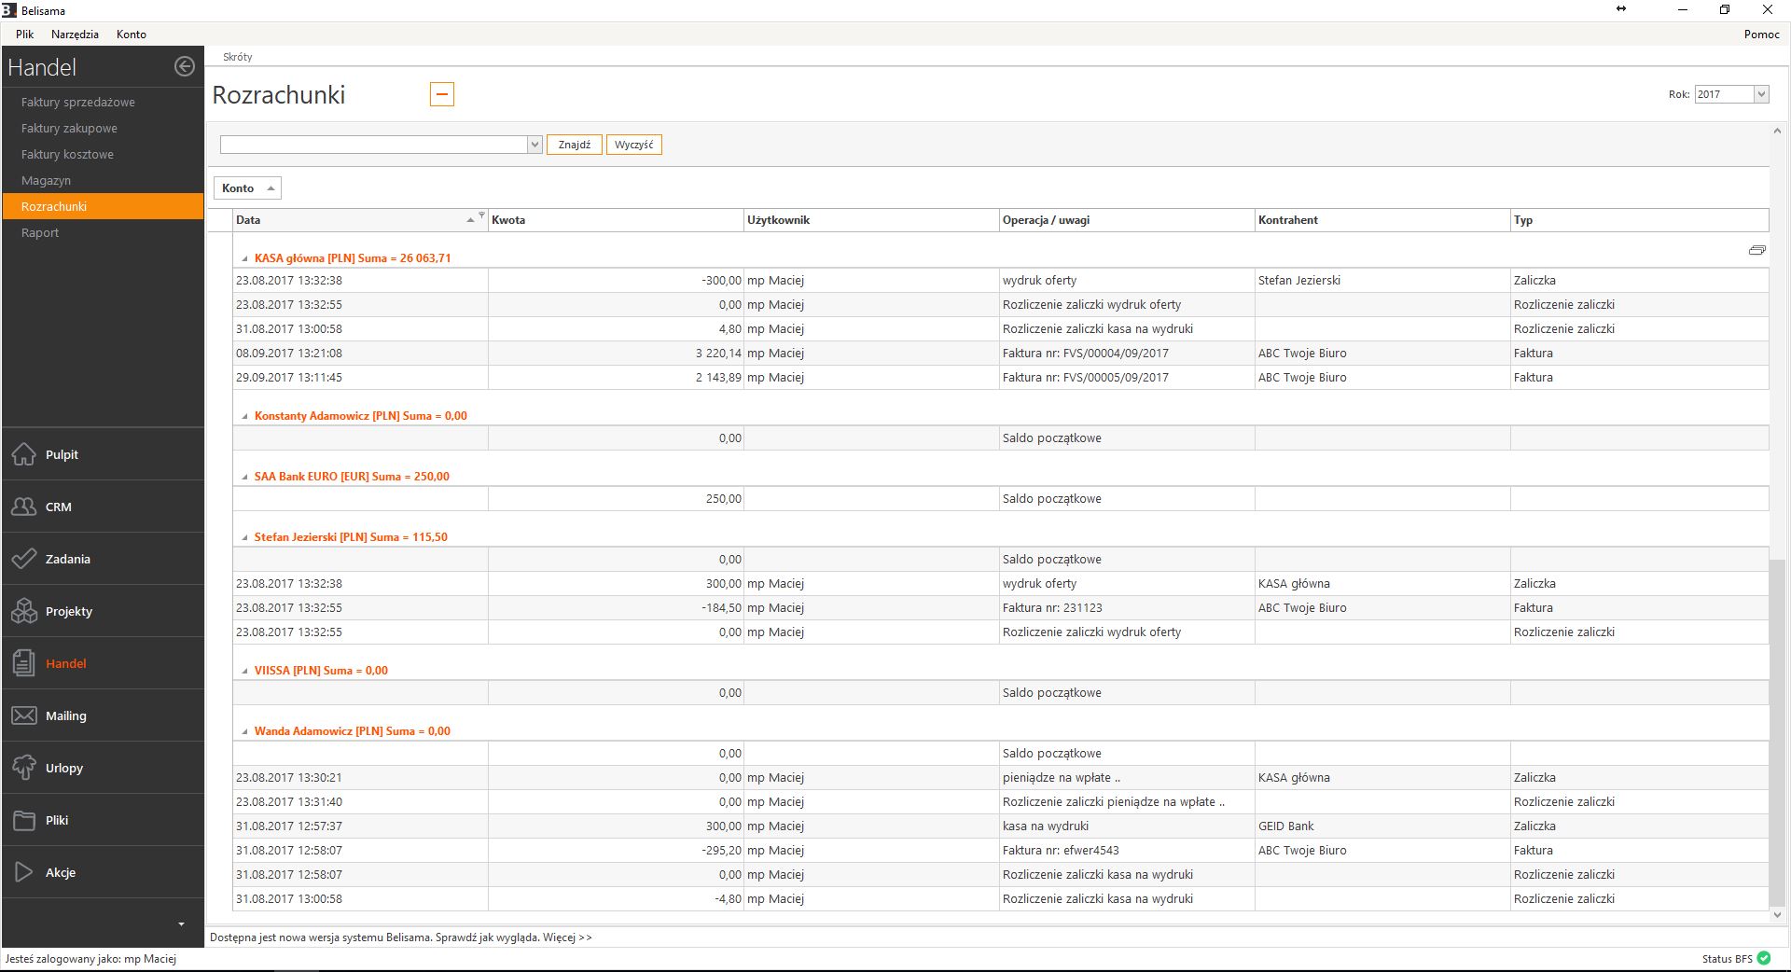Collapse the Handel sidebar with back arrow
The height and width of the screenshot is (972, 1791).
click(185, 66)
